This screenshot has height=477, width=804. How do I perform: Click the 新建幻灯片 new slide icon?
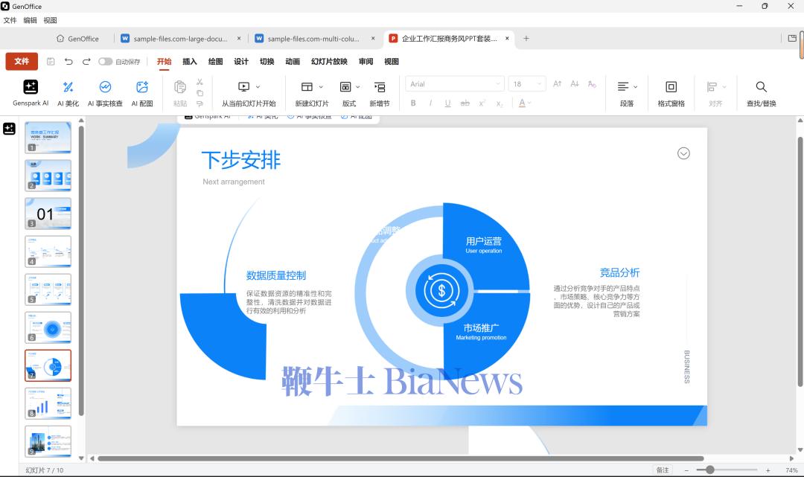tap(307, 86)
